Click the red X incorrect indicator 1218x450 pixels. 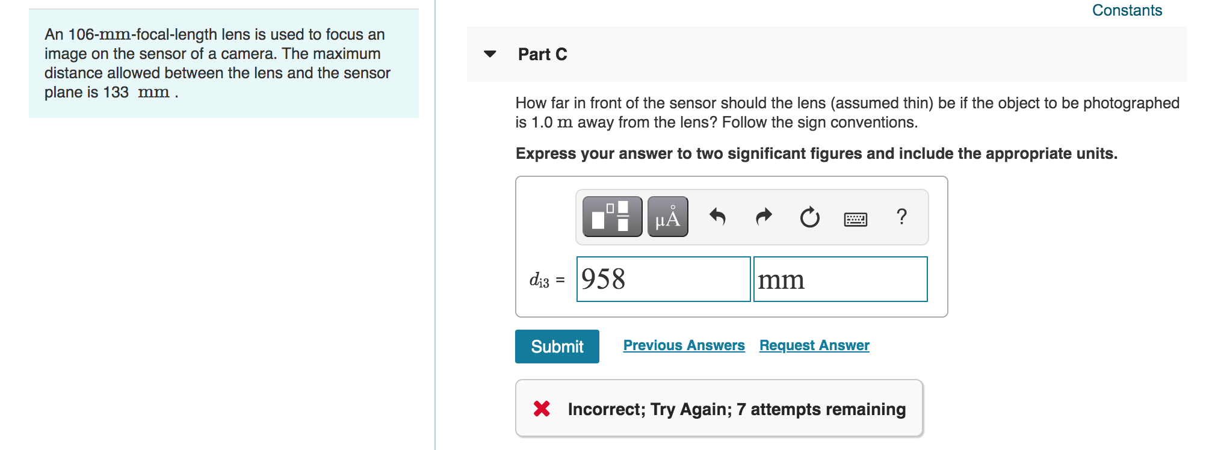tap(542, 409)
